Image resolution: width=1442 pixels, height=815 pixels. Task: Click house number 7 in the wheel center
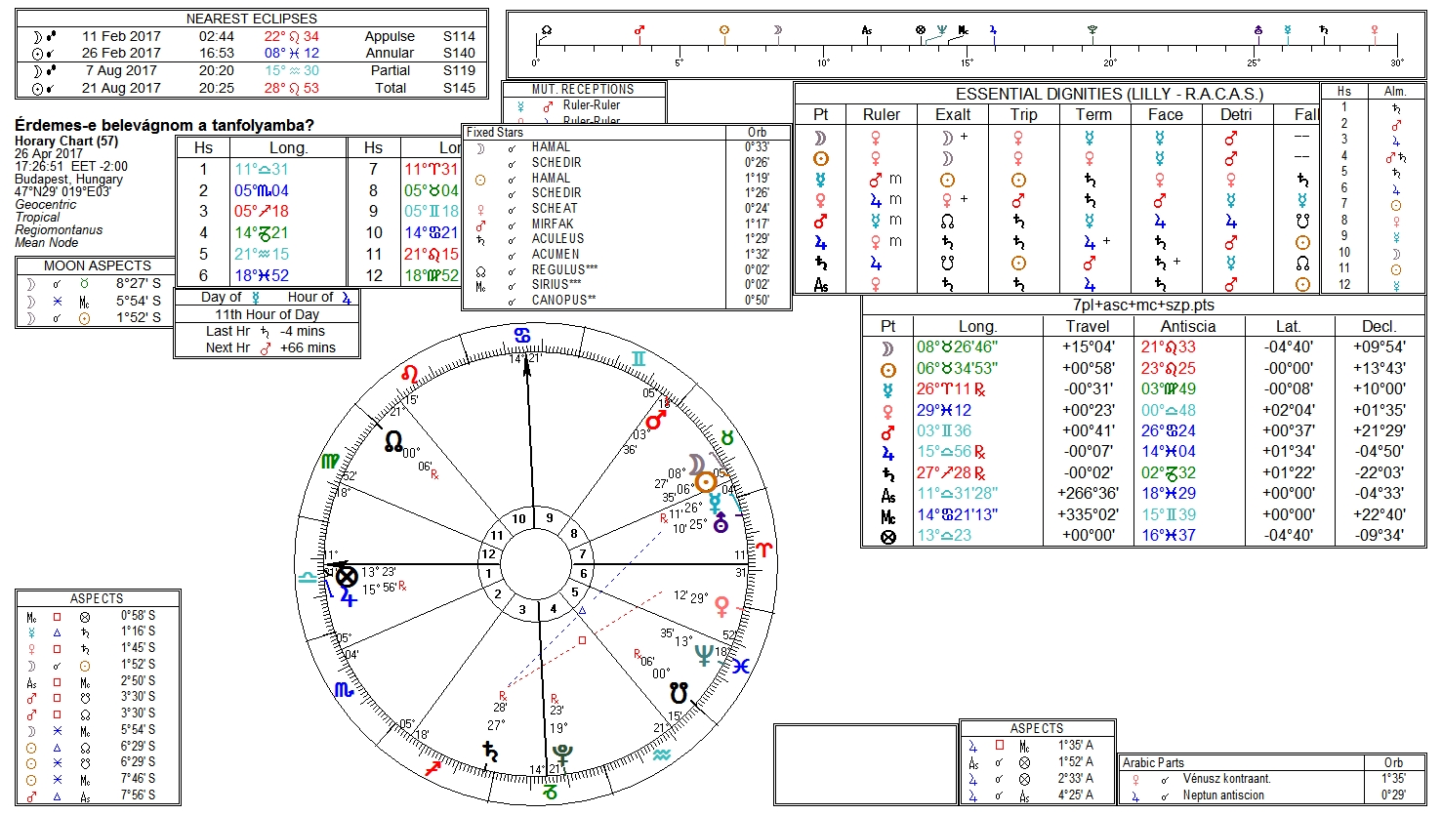583,553
